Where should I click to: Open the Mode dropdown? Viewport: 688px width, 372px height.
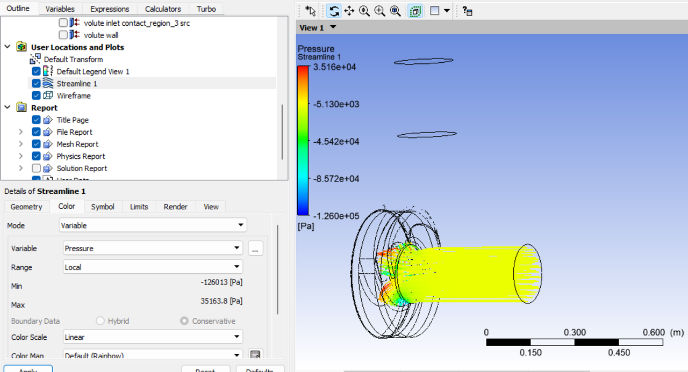coord(153,225)
